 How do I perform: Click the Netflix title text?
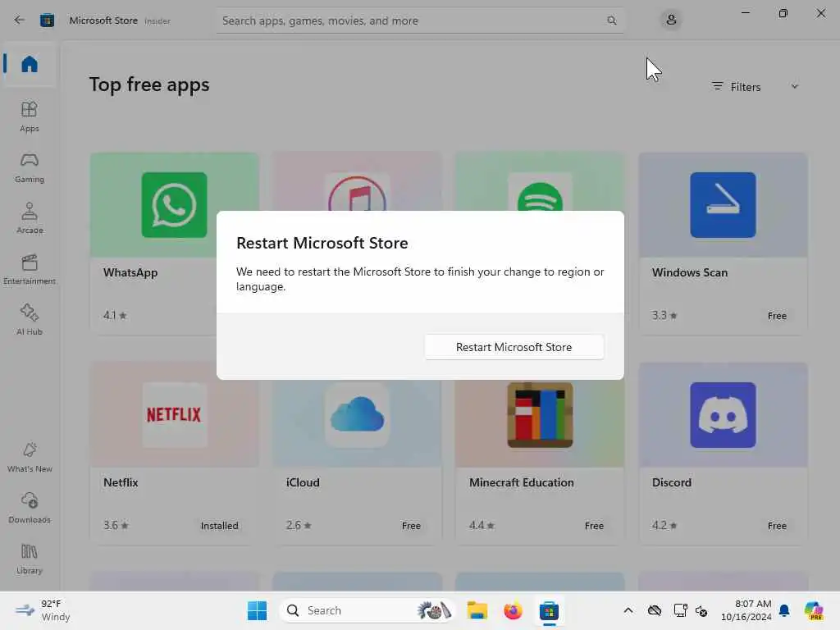121,482
